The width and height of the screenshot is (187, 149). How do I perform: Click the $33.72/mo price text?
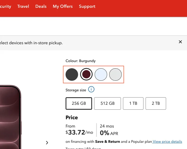coord(79,132)
